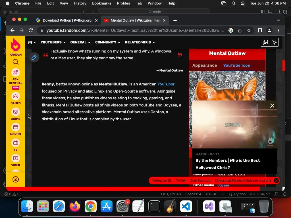Open the Odysee other media link
This screenshot has width=291, height=218.
point(223,185)
